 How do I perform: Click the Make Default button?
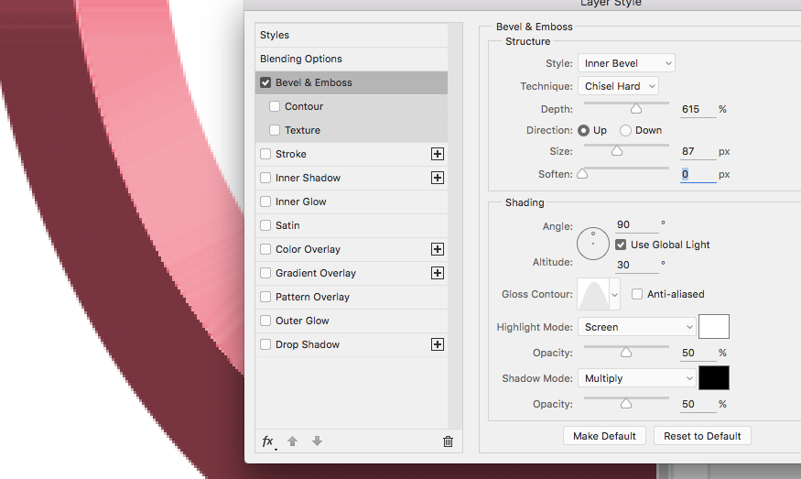604,436
